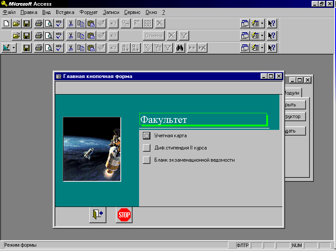Click the Главная кнопочная форма title bar icon
The height and width of the screenshot is (251, 336).
point(58,76)
